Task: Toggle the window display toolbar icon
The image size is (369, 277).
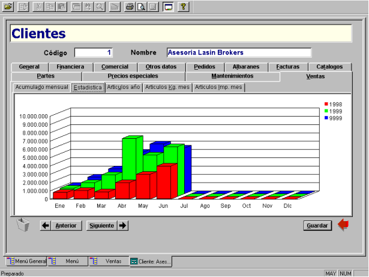Action: point(168,7)
